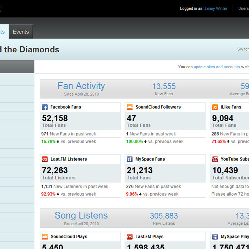Click the 72,263 total listeners number

click(x=55, y=170)
